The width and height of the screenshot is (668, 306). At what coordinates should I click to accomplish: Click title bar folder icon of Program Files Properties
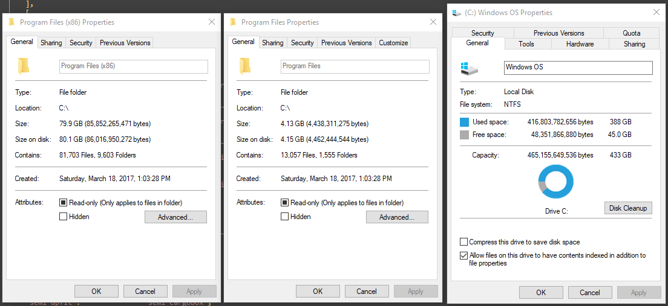pyautogui.click(x=233, y=22)
